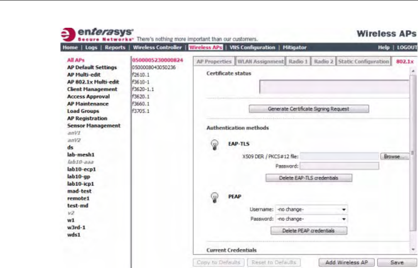Switch to the AP Properties tab
Viewport: 418px width, 268px height.
[214, 61]
